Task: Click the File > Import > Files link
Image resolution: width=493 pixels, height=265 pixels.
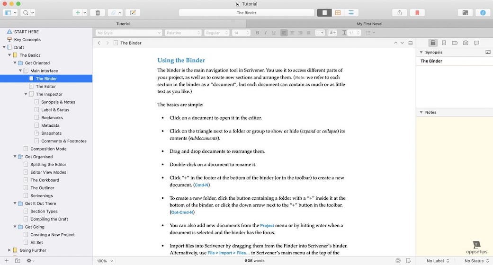Action: click(x=228, y=253)
